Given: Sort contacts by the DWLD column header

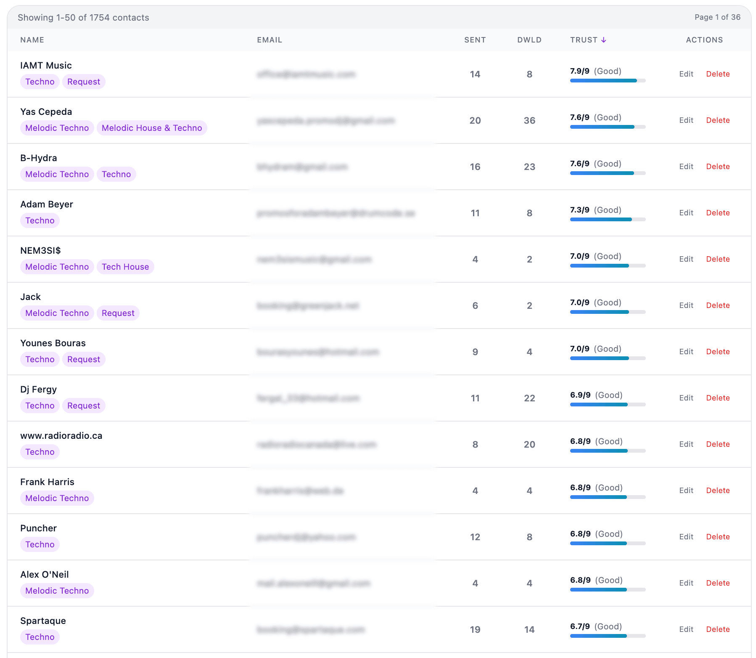Looking at the screenshot, I should [529, 40].
